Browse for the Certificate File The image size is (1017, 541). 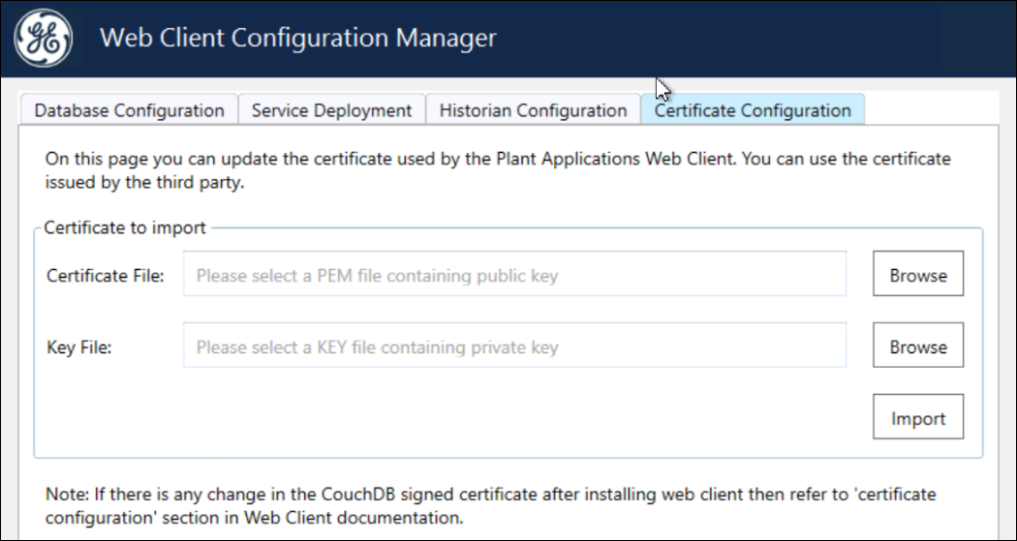click(918, 274)
